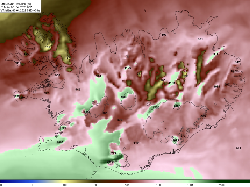
Task: Click the 507 height value
Action: (x=227, y=85)
